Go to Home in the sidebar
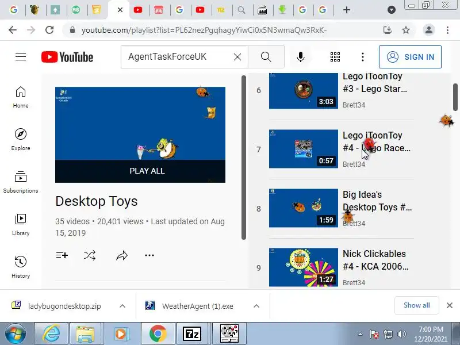460x345 pixels. [21, 97]
